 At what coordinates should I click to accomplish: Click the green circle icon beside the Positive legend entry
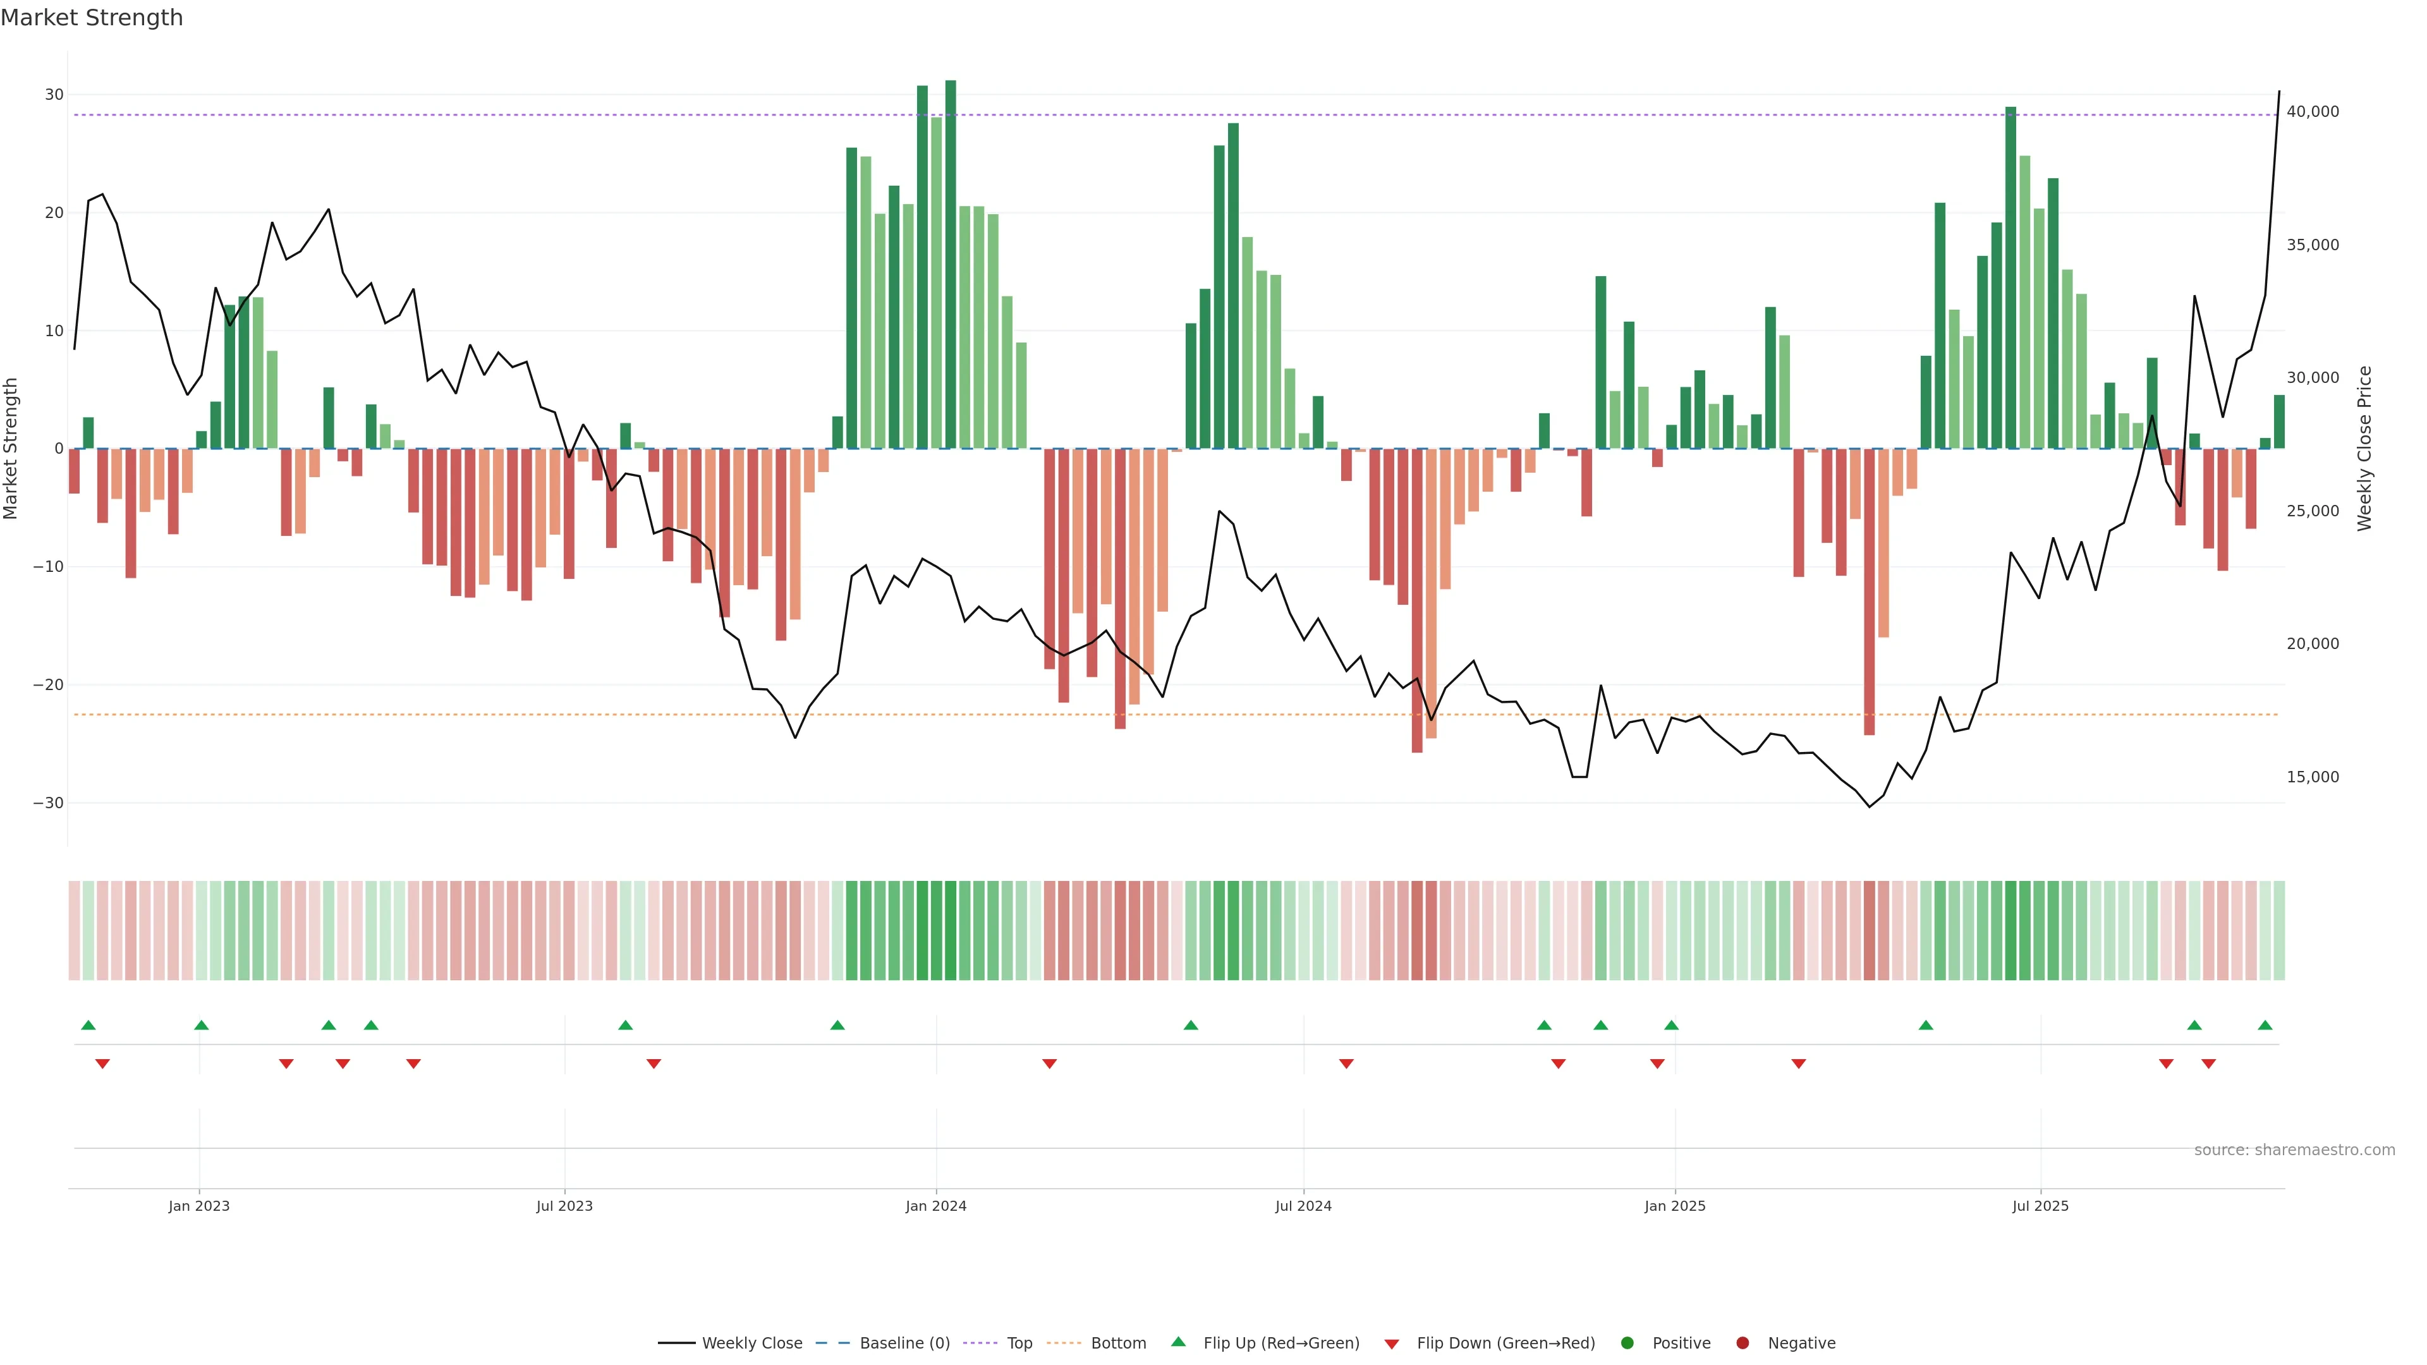click(x=1627, y=1344)
